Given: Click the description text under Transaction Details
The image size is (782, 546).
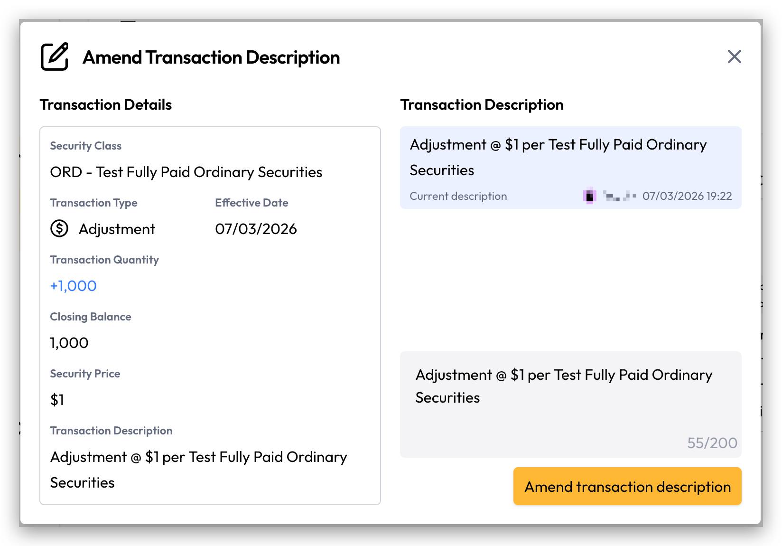Looking at the screenshot, I should pos(199,470).
